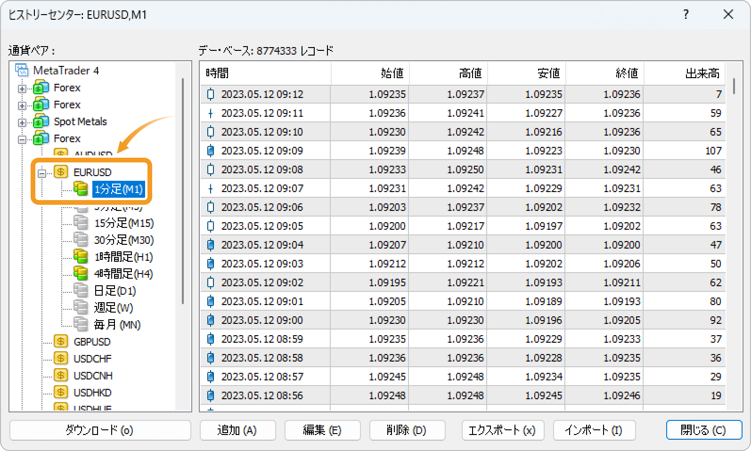Viewport: 751px width, 451px height.
Task: Select the GBPUSD symbol
Action: pyautogui.click(x=92, y=342)
